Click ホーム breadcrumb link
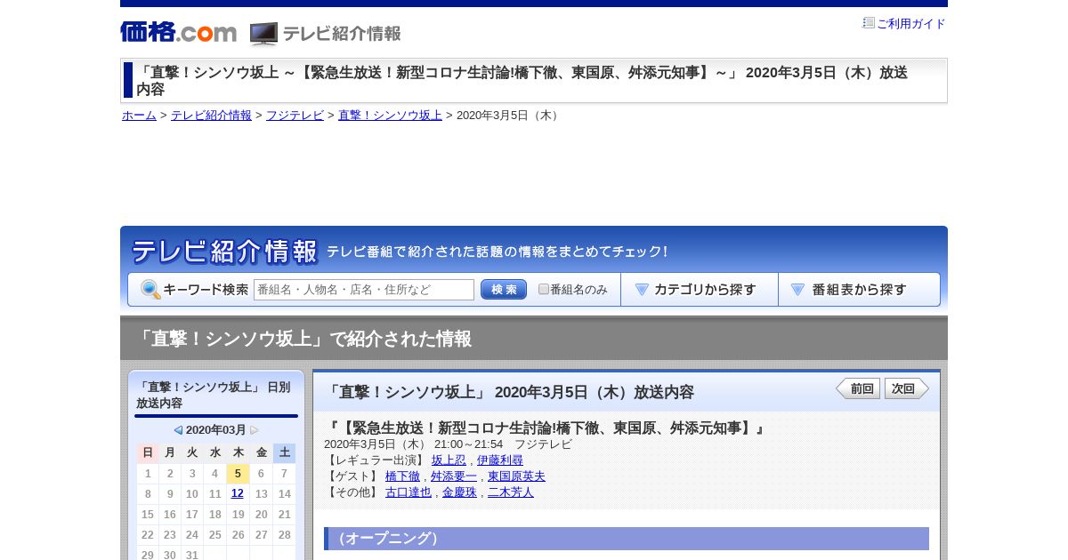 click(139, 116)
